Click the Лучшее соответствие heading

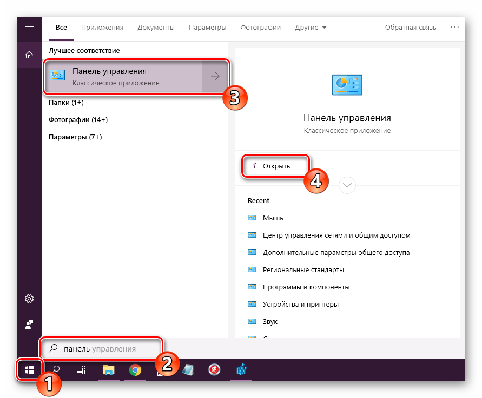[84, 51]
